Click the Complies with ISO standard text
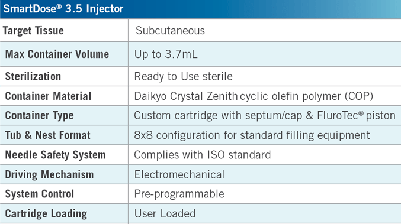Screen dimensions: 401x224 (203, 155)
